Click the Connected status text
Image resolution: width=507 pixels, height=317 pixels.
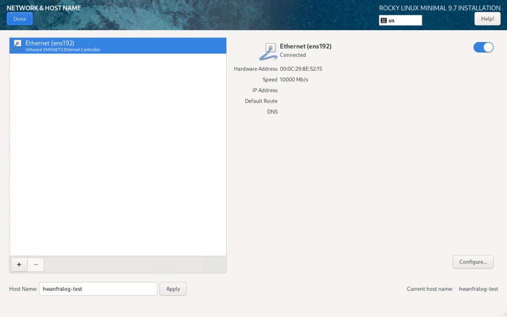[x=293, y=55]
